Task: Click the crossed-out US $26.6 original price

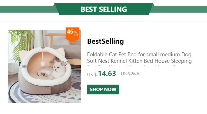Action: (x=130, y=74)
